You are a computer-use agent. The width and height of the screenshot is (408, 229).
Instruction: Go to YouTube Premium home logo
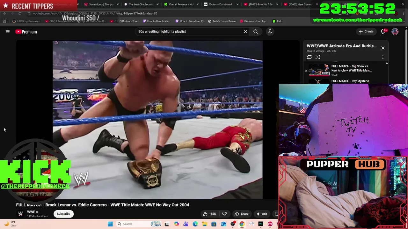pyautogui.click(x=26, y=31)
